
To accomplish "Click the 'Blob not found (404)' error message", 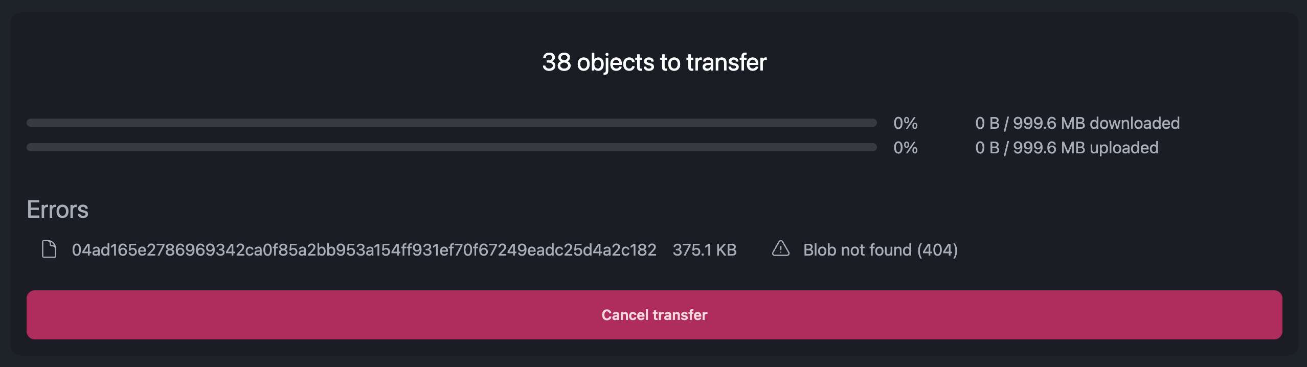I will [x=880, y=250].
